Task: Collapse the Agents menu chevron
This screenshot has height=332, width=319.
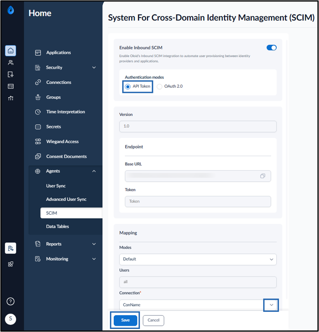Action: [x=94, y=171]
